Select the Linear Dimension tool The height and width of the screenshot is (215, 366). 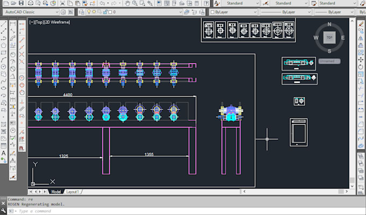pyautogui.click(x=13, y=24)
